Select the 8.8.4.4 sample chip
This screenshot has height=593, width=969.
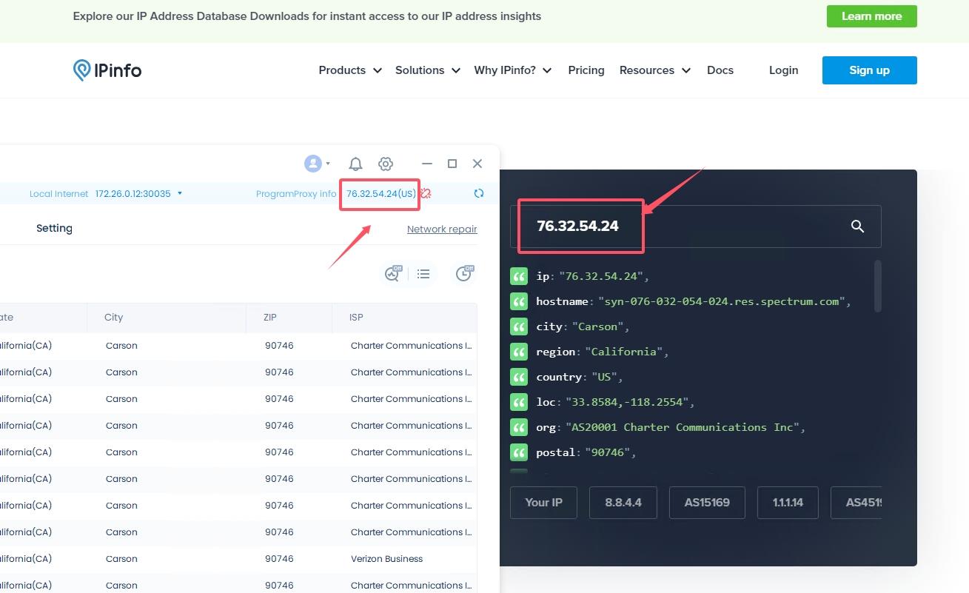(623, 502)
